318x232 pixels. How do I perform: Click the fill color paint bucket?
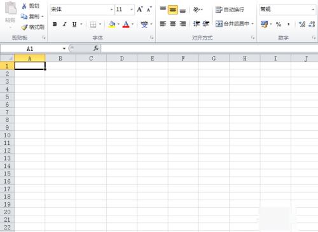coord(112,24)
